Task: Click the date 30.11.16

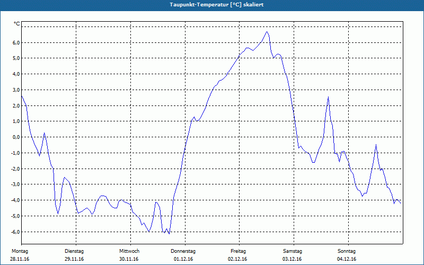Action: [129, 259]
